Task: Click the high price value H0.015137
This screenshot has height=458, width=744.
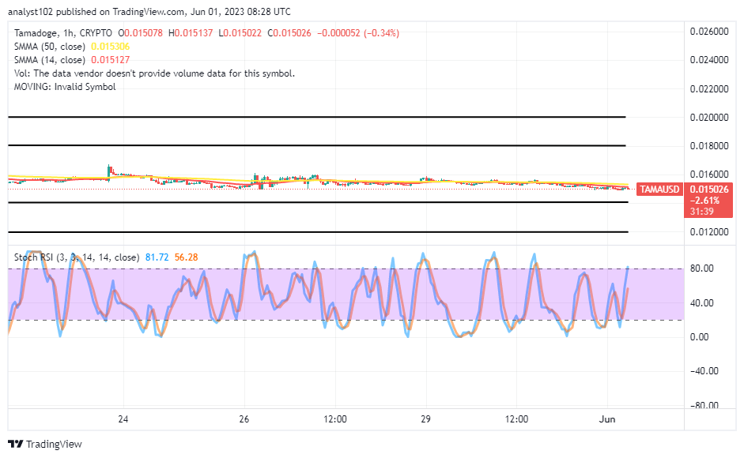Action: coord(191,33)
